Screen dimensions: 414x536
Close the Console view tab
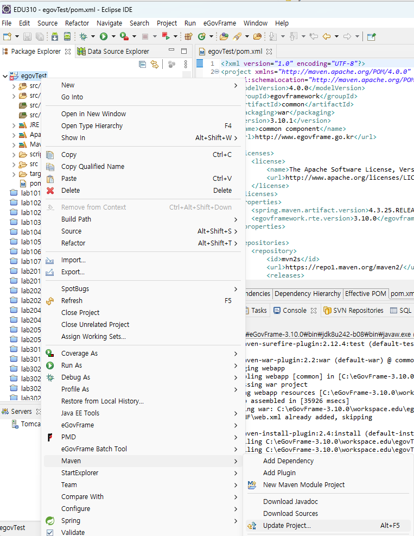[x=314, y=311]
